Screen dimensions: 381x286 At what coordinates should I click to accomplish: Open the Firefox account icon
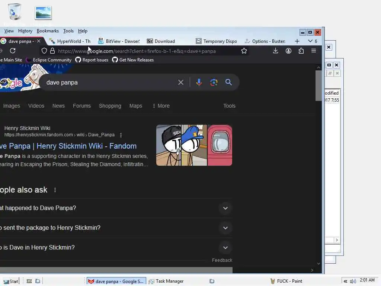tap(288, 51)
